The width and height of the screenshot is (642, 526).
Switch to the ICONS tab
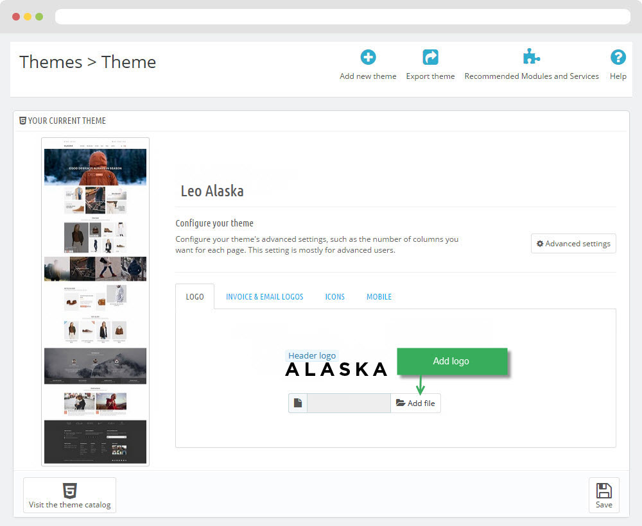point(334,296)
